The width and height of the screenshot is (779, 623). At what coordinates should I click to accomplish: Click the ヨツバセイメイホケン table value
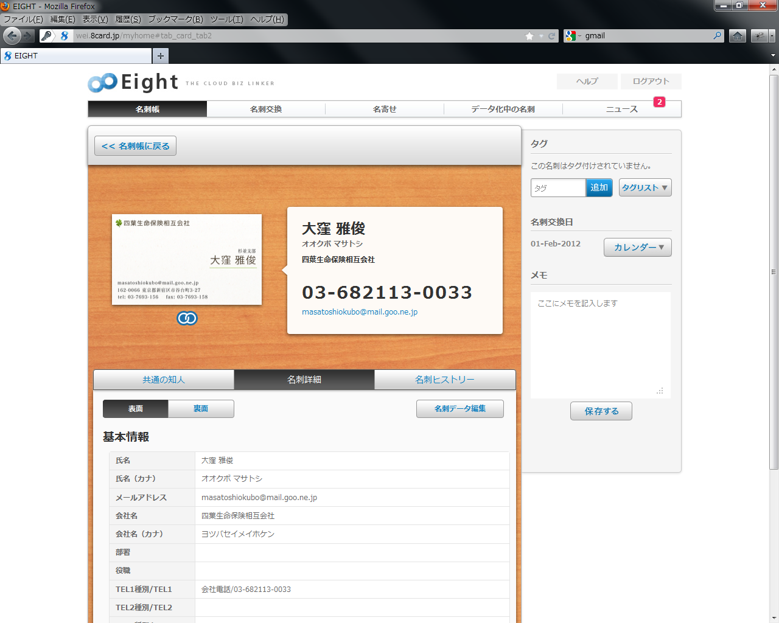point(238,534)
